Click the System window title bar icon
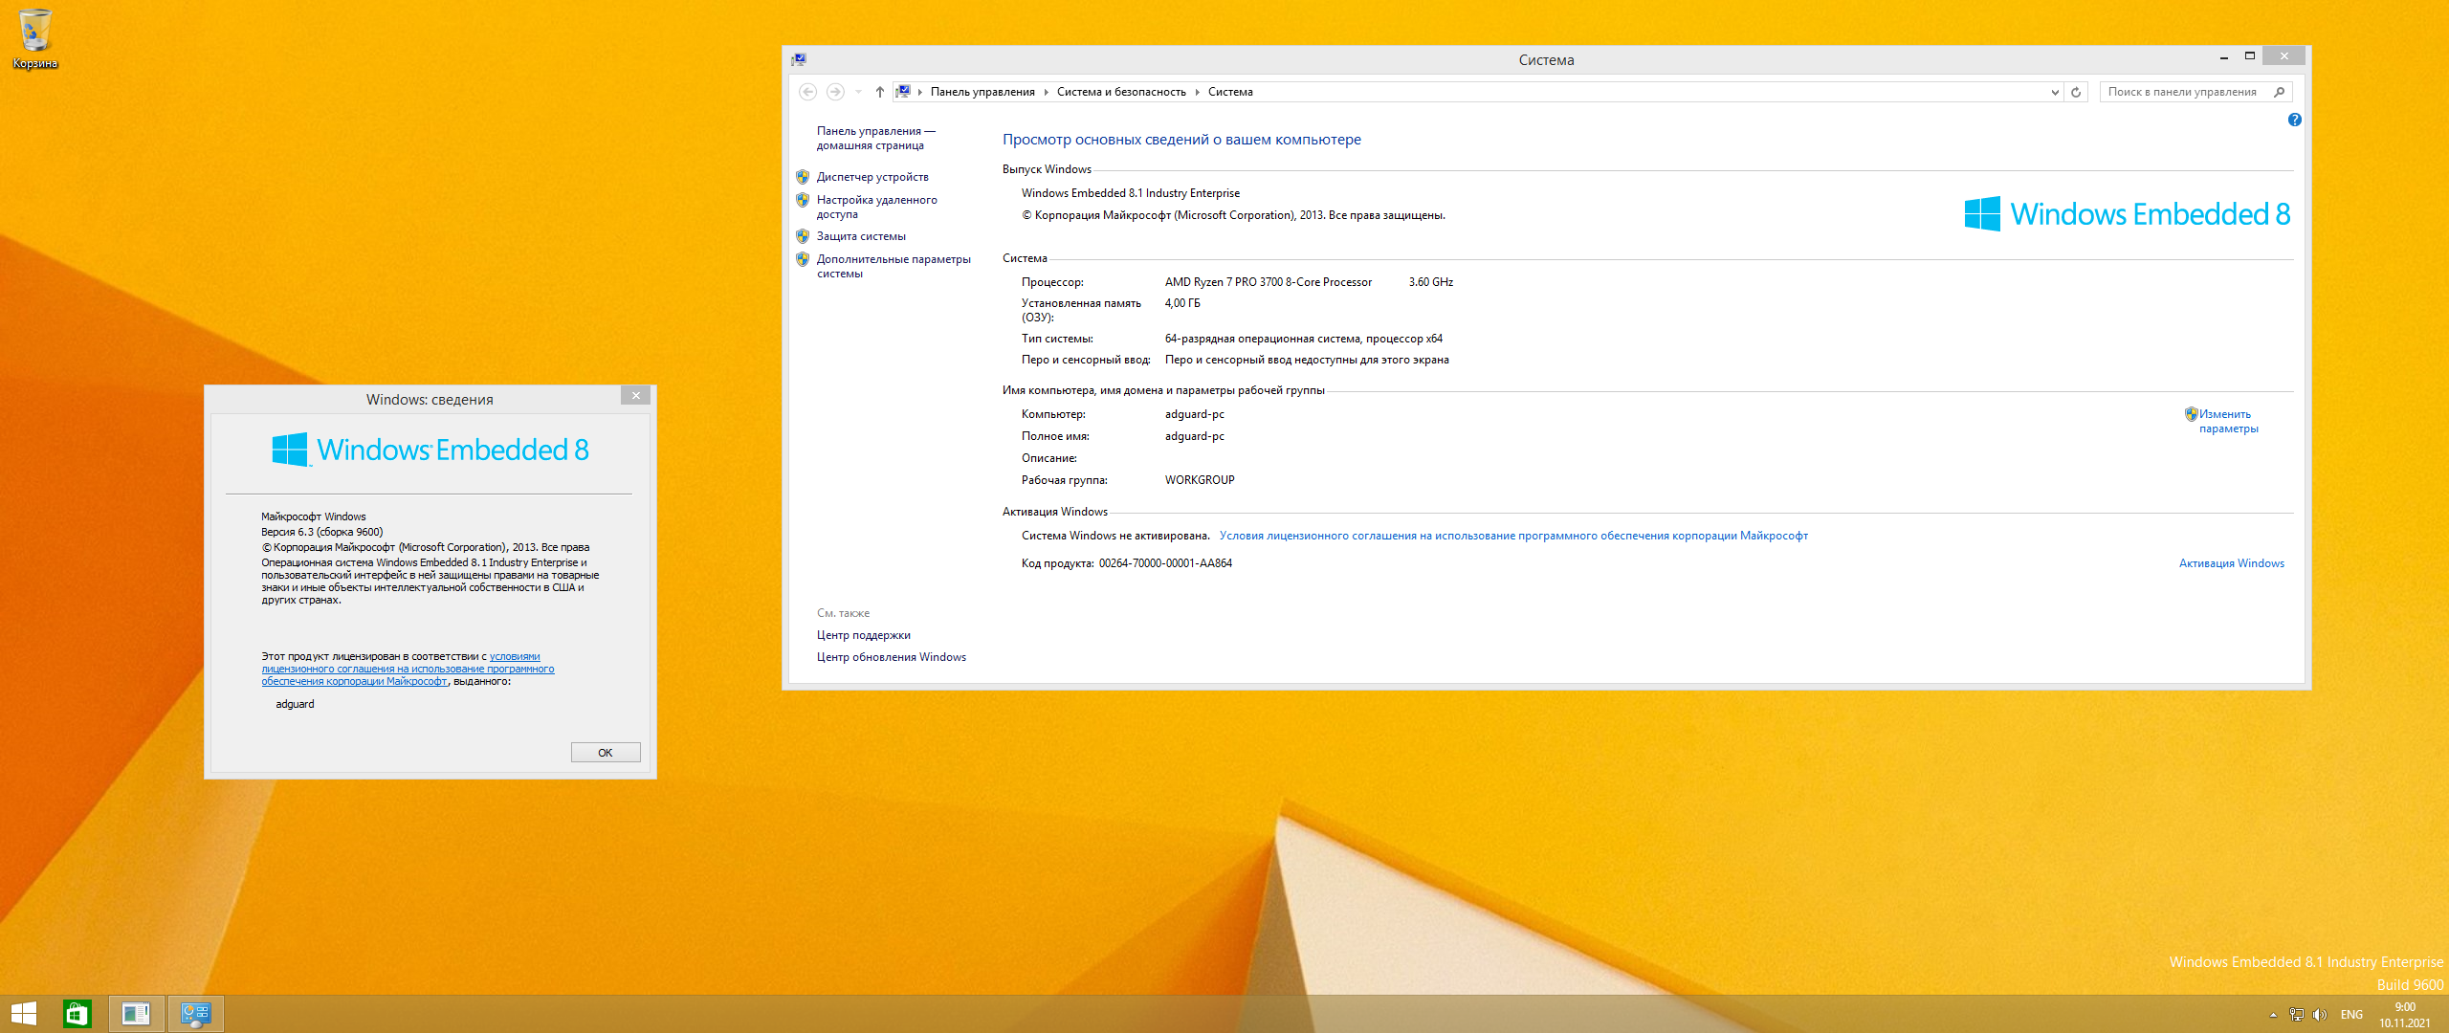 (799, 59)
